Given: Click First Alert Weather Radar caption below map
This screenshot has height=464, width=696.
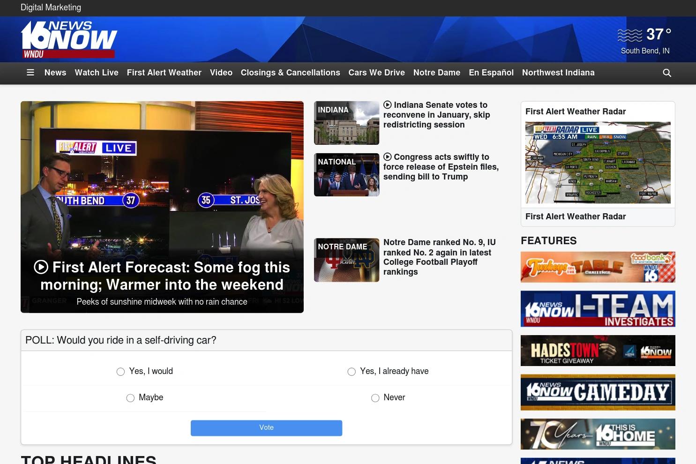Looking at the screenshot, I should pyautogui.click(x=576, y=217).
